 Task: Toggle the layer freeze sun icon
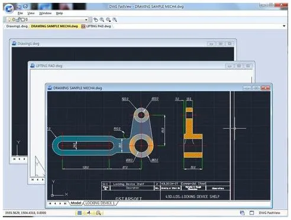14,20
